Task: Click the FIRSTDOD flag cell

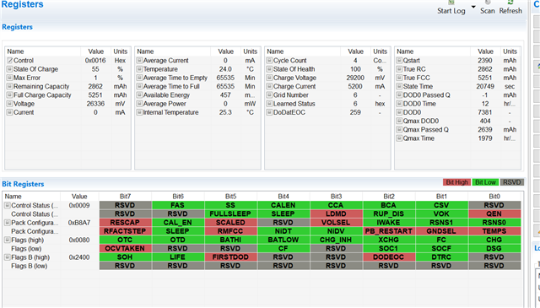Action: point(230,257)
